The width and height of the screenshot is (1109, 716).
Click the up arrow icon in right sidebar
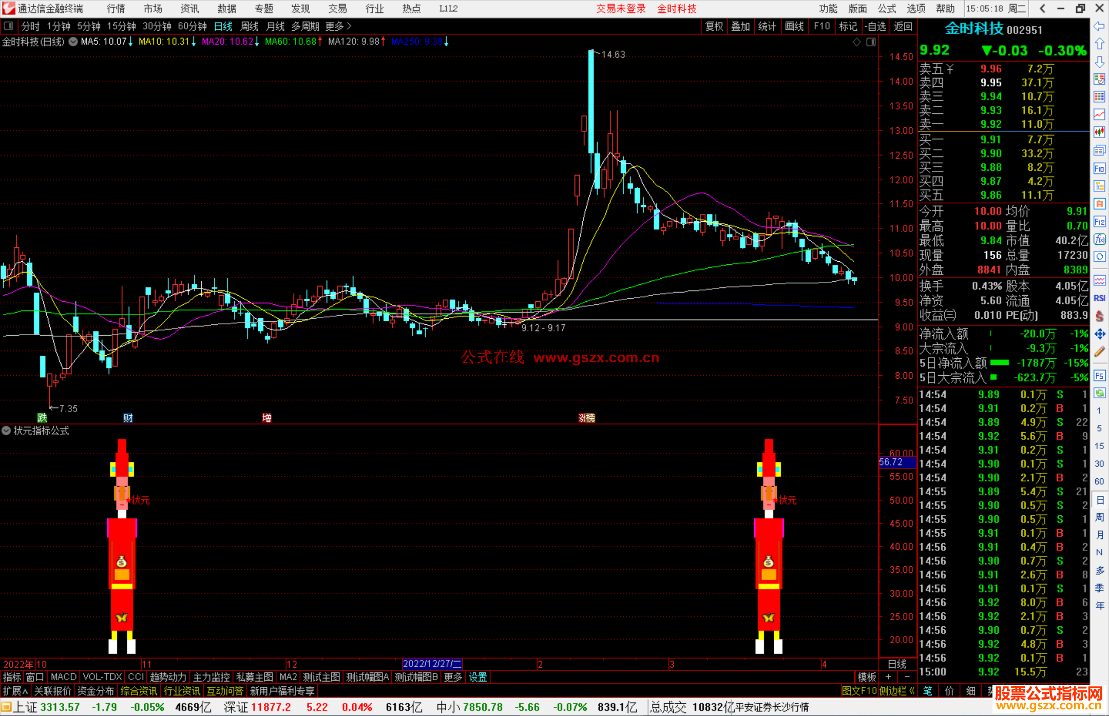click(1099, 44)
